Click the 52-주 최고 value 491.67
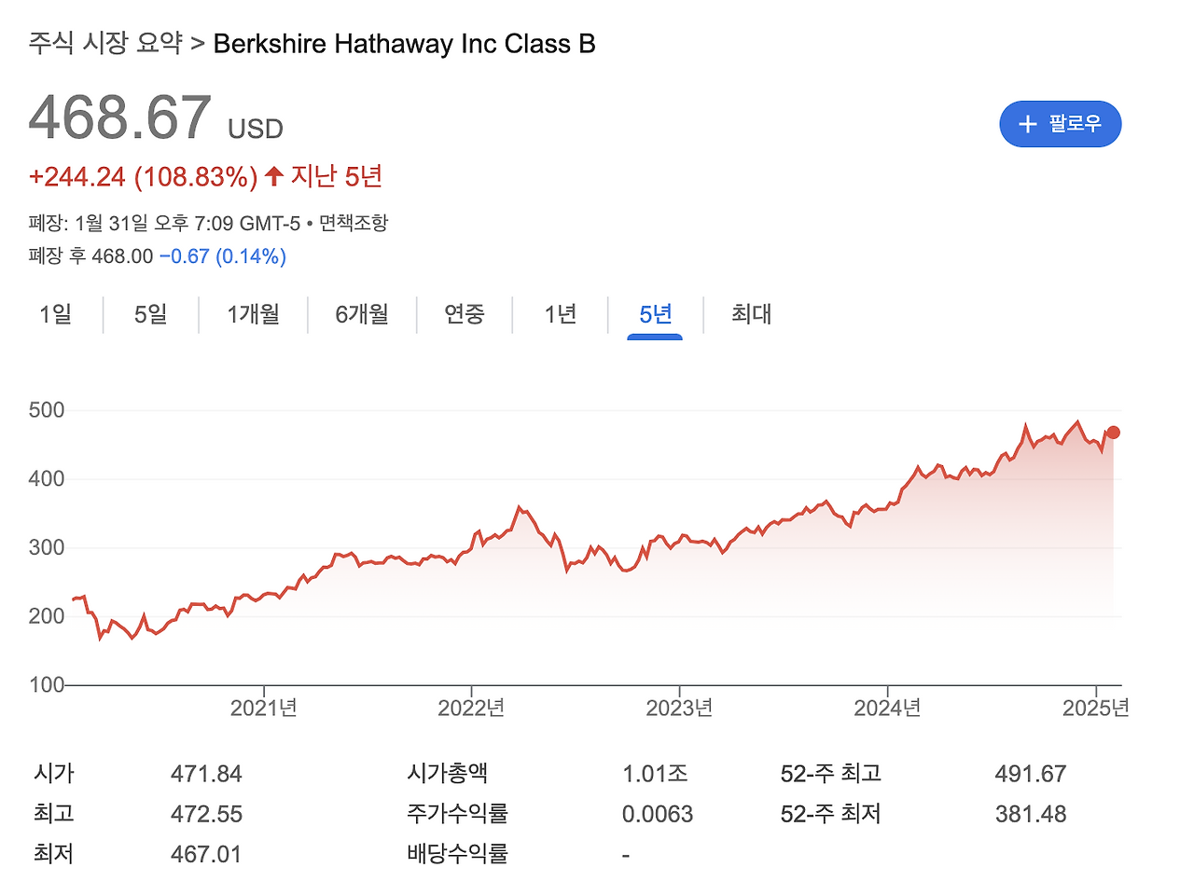Screen dimensions: 1194x895 click(1029, 773)
